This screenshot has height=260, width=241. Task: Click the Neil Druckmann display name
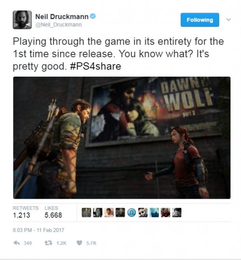[62, 17]
